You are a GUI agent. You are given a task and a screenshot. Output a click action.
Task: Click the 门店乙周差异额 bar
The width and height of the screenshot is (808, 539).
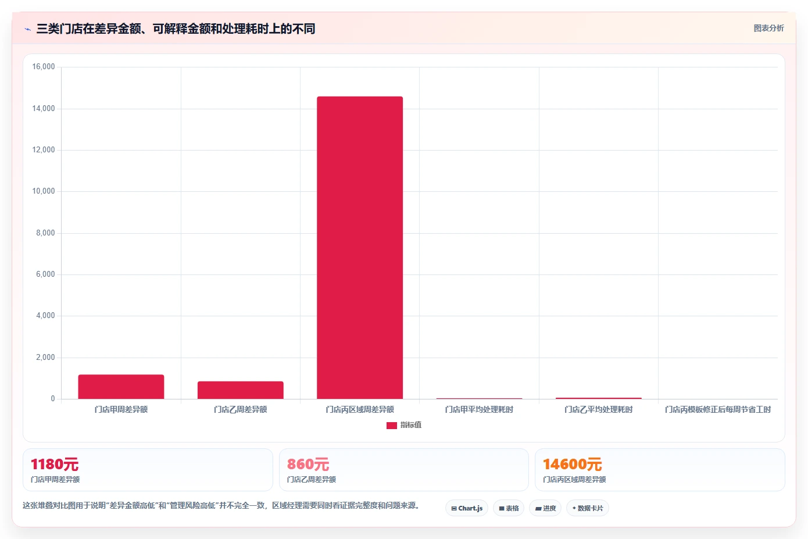point(241,390)
